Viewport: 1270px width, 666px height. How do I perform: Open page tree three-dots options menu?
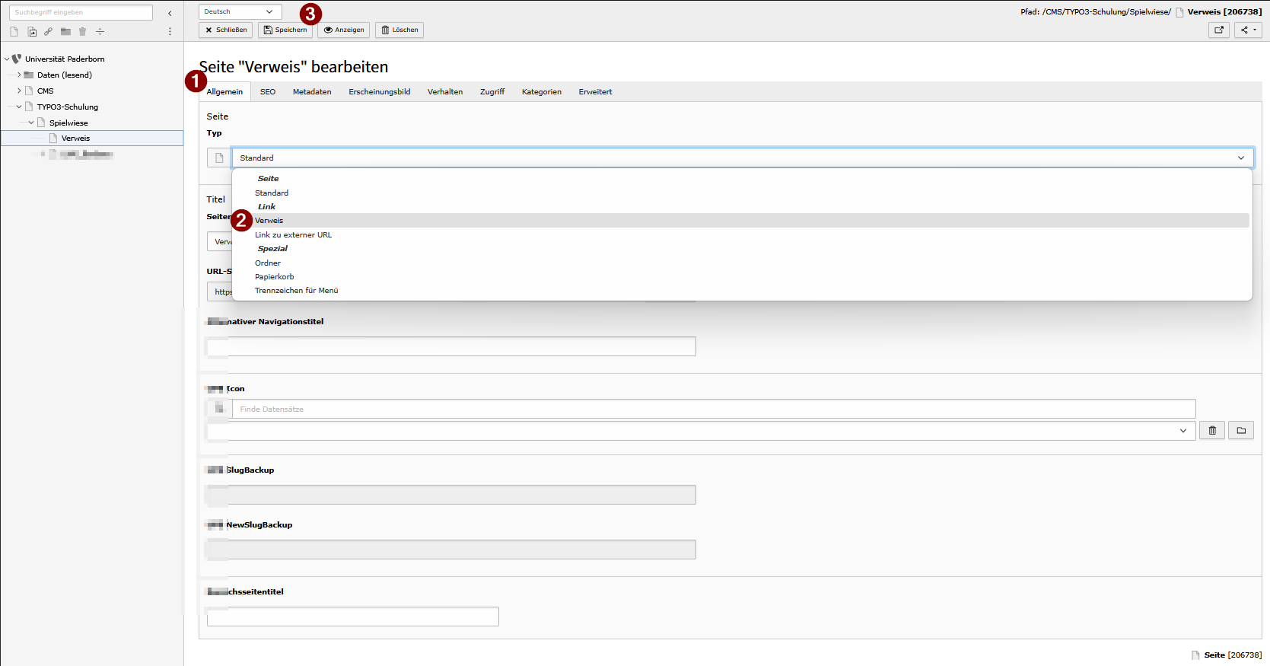coord(170,31)
